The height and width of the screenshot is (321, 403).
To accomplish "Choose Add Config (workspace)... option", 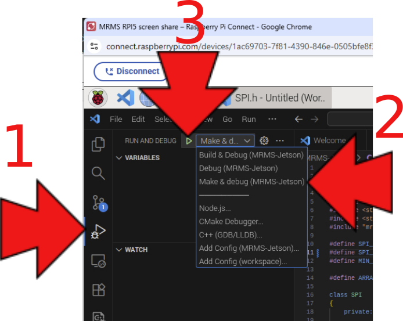I will (243, 261).
